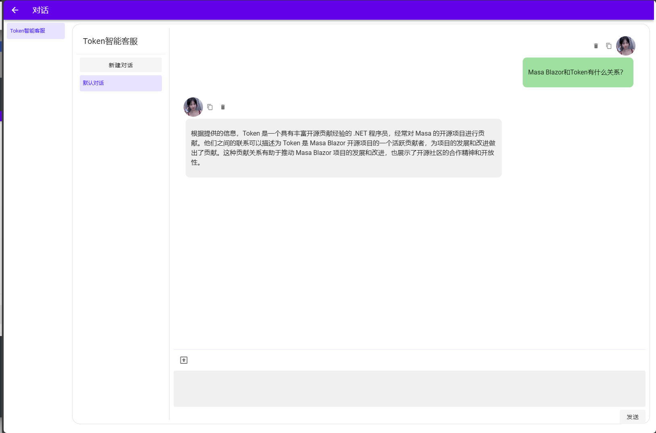Copy the assistant's reply text
This screenshot has height=433, width=656.
coord(210,107)
